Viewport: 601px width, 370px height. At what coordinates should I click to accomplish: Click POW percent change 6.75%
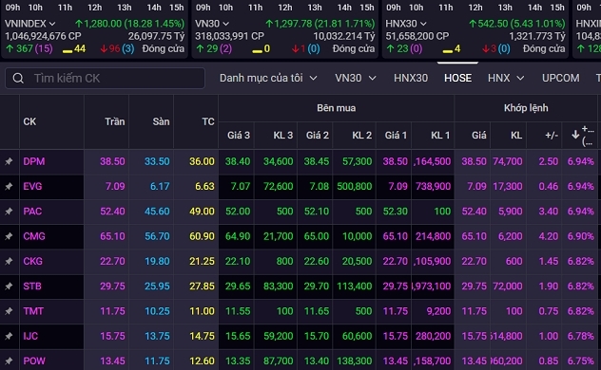pos(580,361)
